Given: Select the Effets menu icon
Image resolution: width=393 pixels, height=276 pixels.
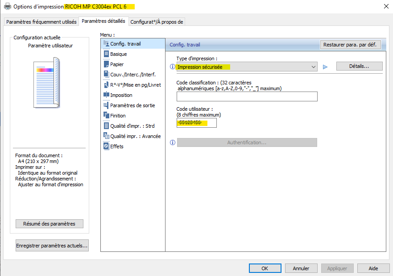Looking at the screenshot, I should click(106, 146).
